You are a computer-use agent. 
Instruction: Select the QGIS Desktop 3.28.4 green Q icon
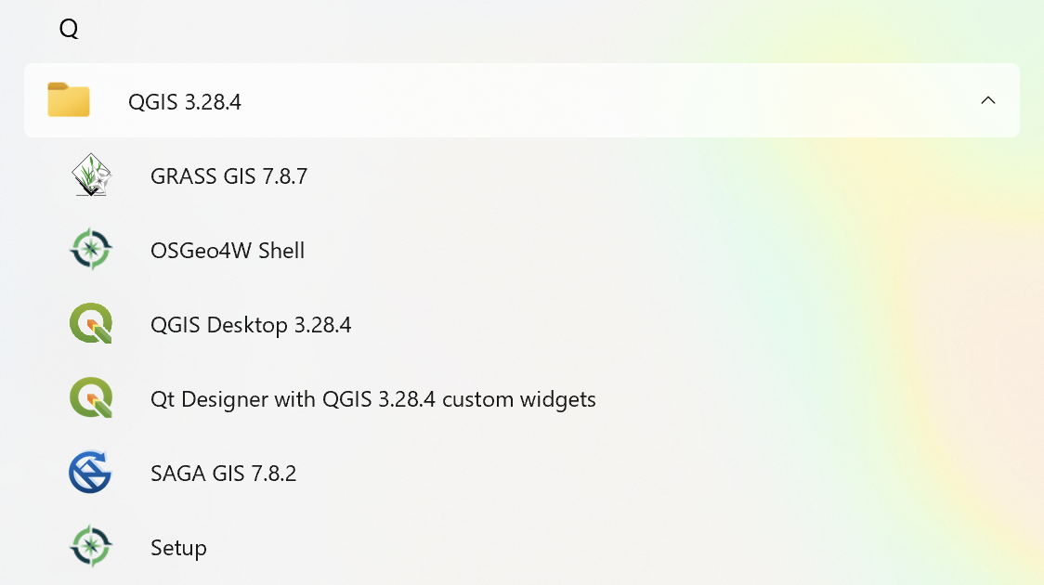tap(90, 323)
